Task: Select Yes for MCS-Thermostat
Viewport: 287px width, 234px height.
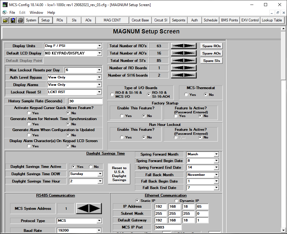Action: click(x=186, y=95)
